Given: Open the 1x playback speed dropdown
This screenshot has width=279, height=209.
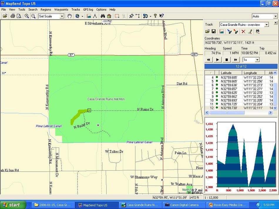Looking at the screenshot, I should 257,60.
